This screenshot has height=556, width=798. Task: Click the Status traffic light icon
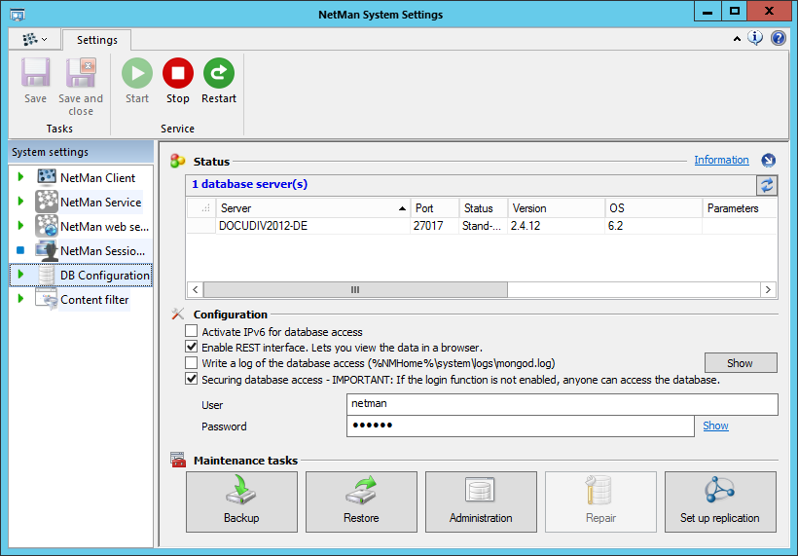point(177,161)
